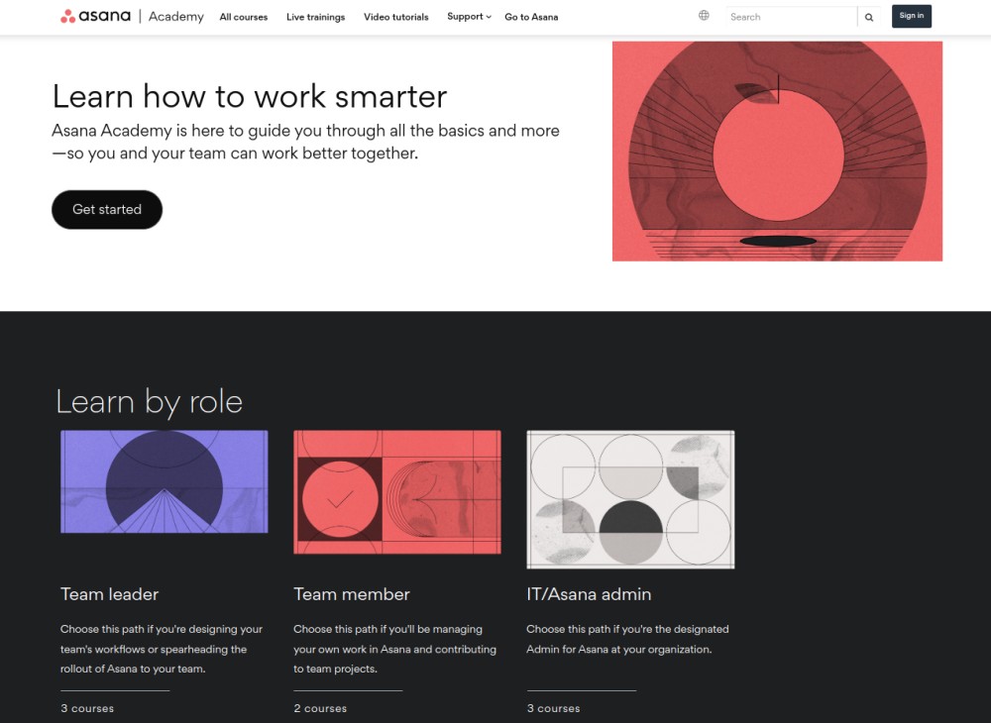Click the search magnifier icon
The image size is (991, 723).
869,17
